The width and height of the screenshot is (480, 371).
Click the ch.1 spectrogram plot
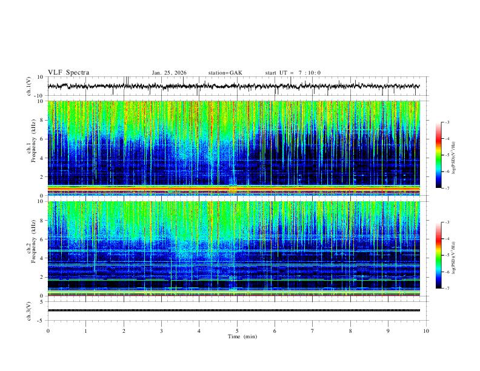(234, 148)
